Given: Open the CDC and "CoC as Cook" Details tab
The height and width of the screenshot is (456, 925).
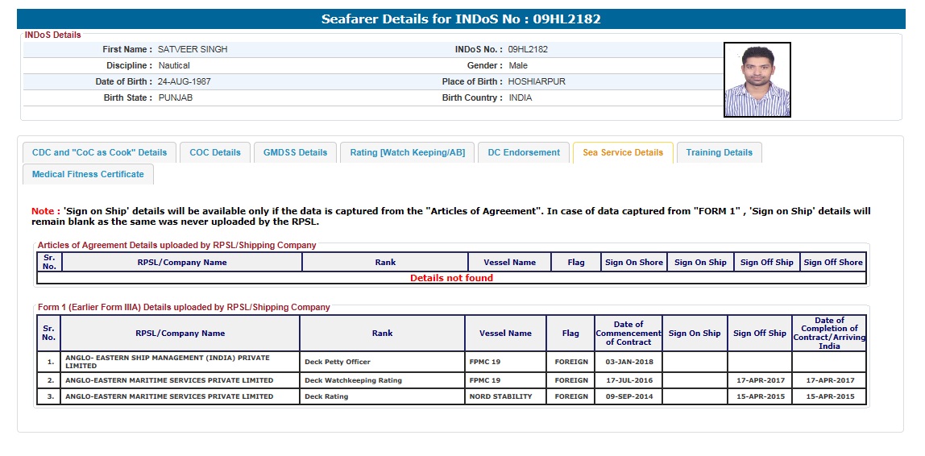Looking at the screenshot, I should [99, 152].
